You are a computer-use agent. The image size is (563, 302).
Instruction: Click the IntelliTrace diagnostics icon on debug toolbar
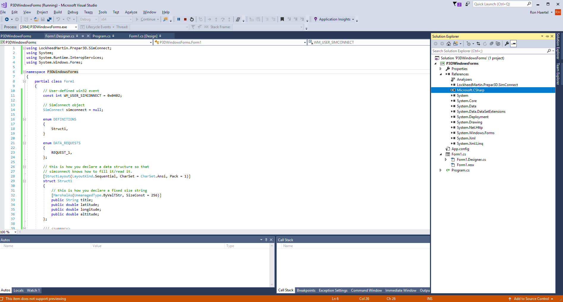tap(238, 19)
